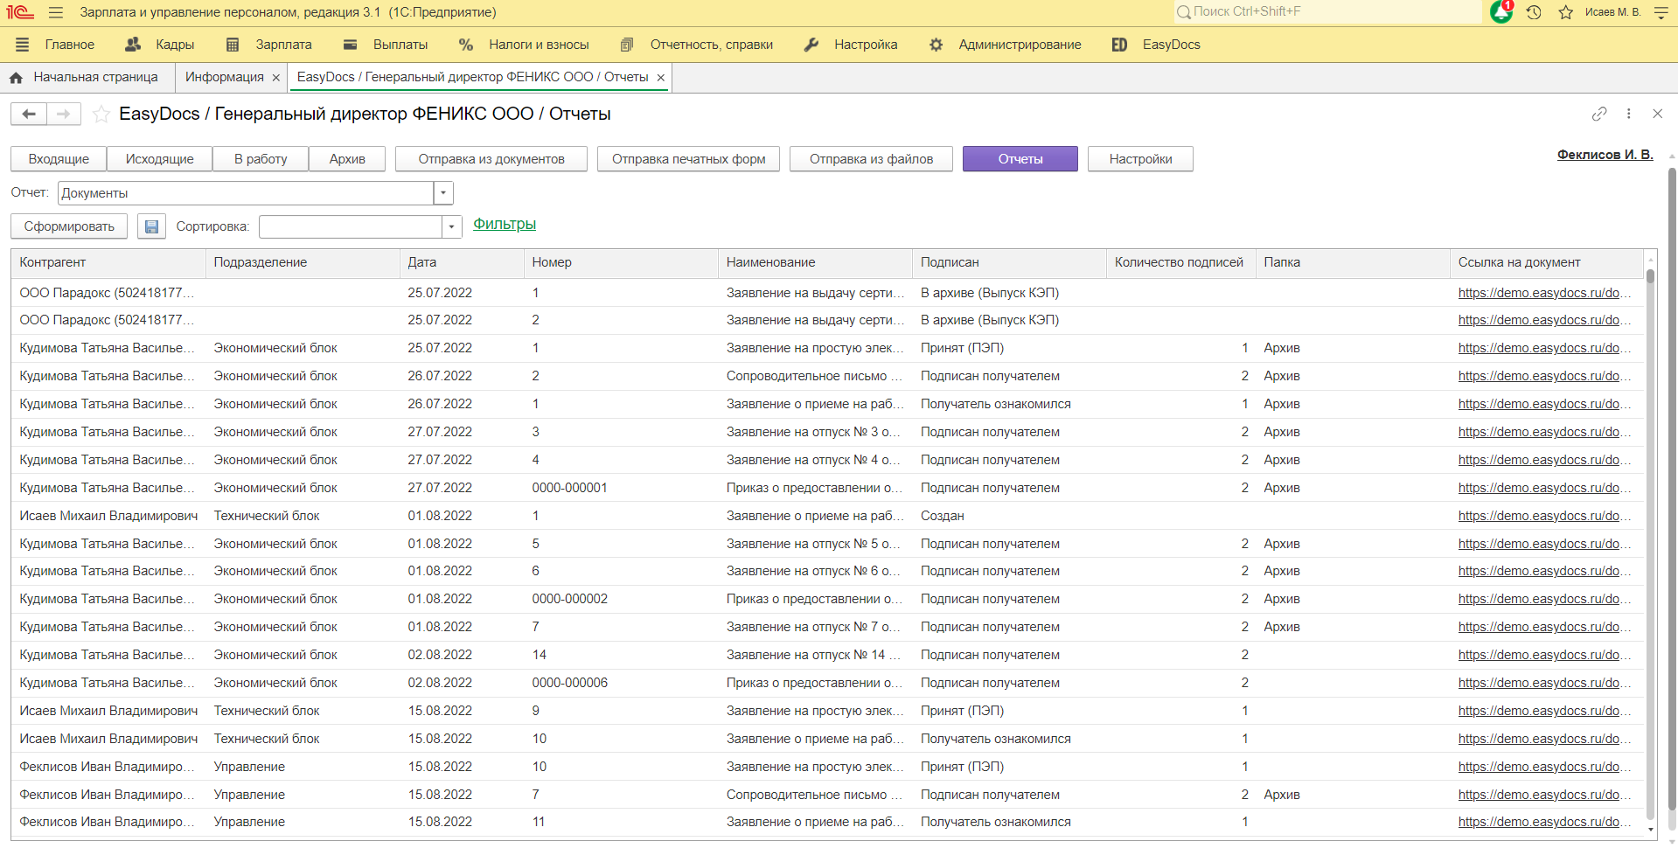Sort by the Ссылка на документ column header

(1547, 263)
